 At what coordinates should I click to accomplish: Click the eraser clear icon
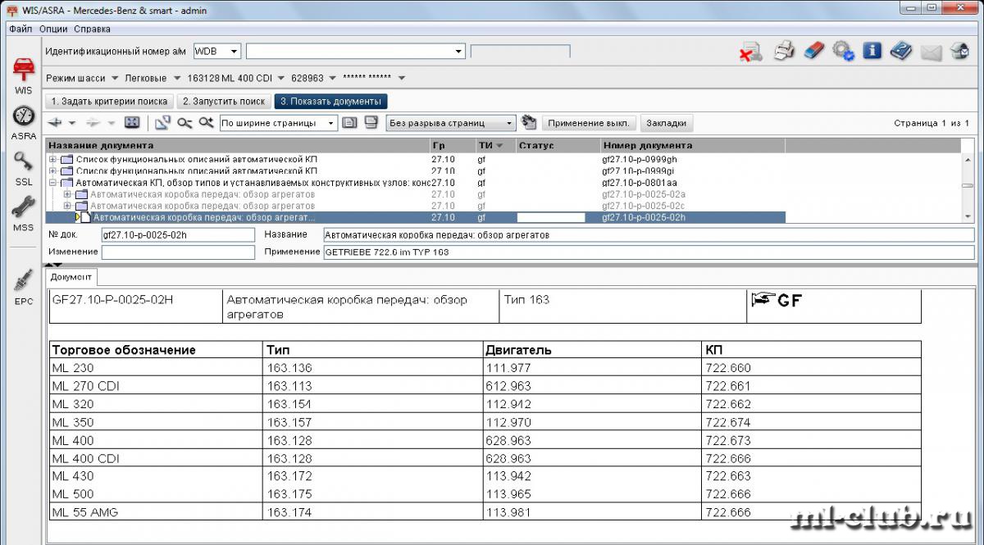tap(813, 51)
